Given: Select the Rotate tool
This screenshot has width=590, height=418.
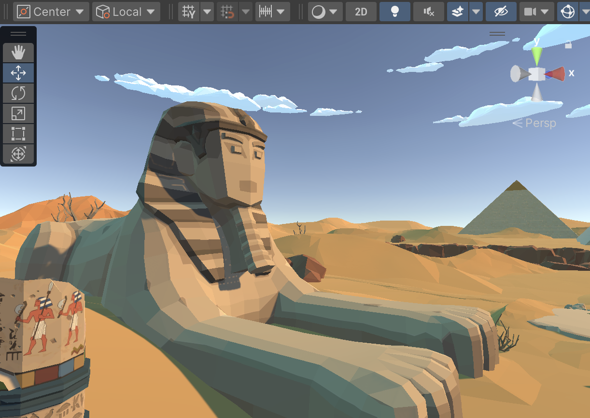Looking at the screenshot, I should pyautogui.click(x=18, y=93).
